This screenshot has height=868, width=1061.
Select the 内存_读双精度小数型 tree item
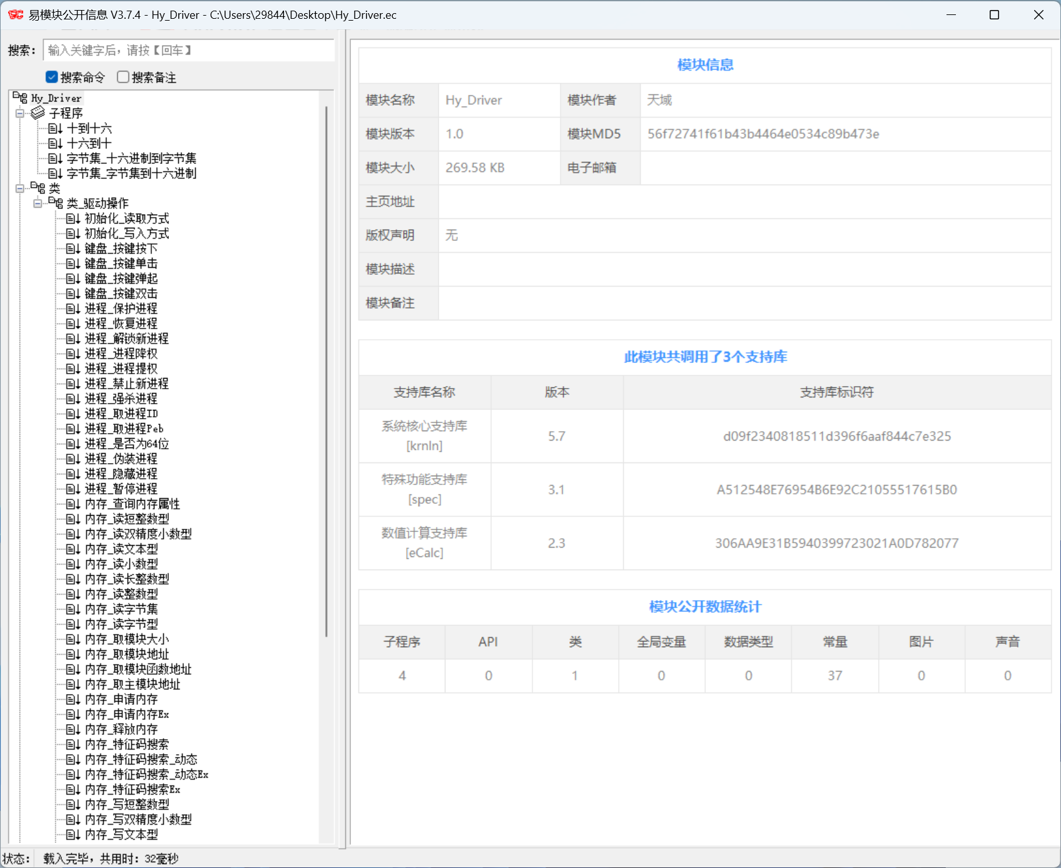pos(138,534)
